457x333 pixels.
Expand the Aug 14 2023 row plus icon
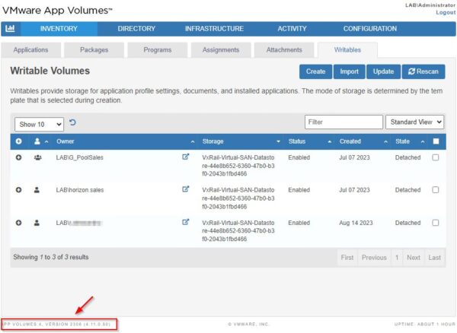(18, 223)
